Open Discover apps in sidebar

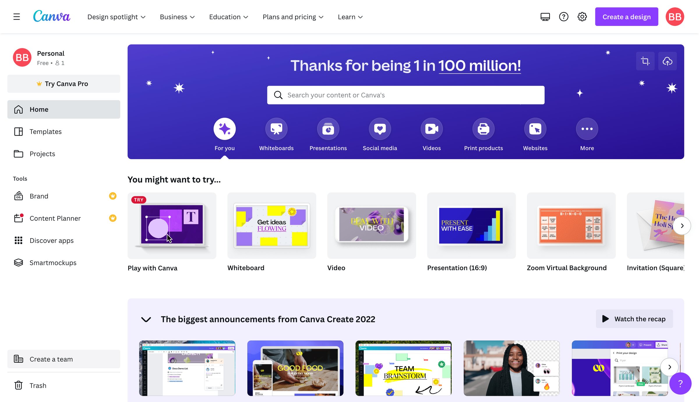pyautogui.click(x=64, y=240)
